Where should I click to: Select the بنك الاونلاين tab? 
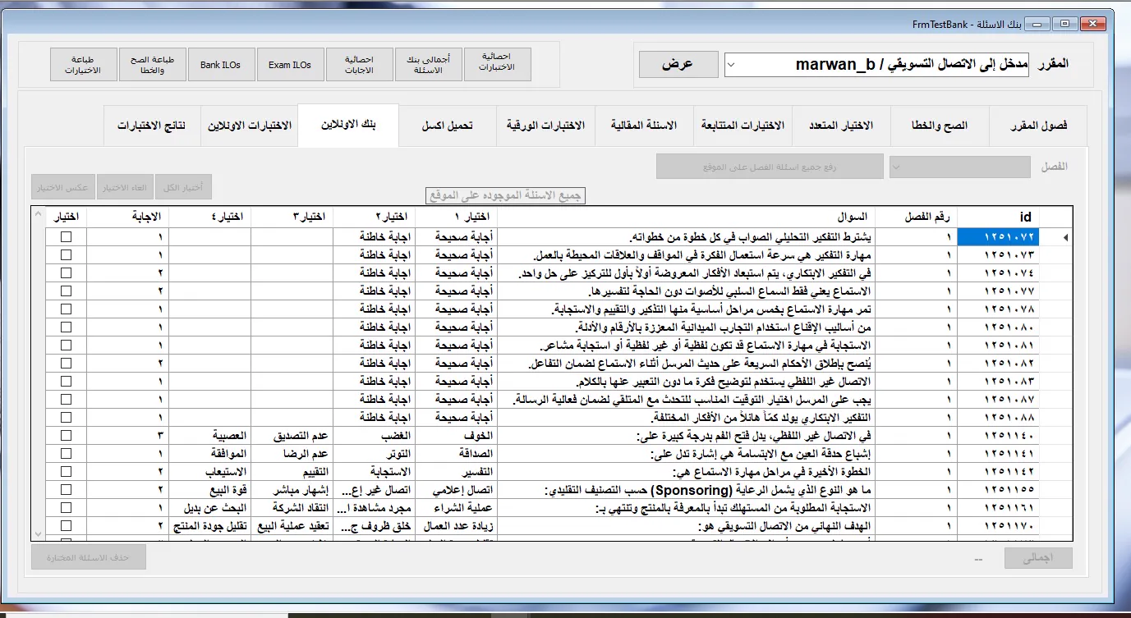pyautogui.click(x=348, y=125)
